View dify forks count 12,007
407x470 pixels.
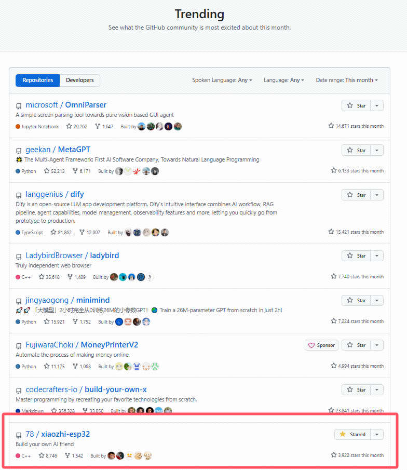[x=90, y=232]
